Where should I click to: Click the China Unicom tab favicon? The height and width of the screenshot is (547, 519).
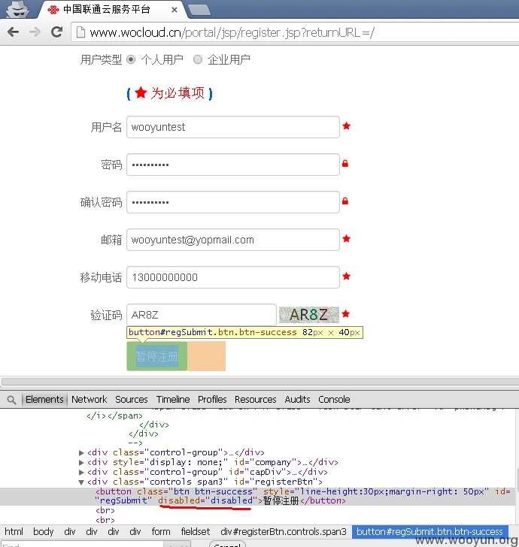[53, 10]
